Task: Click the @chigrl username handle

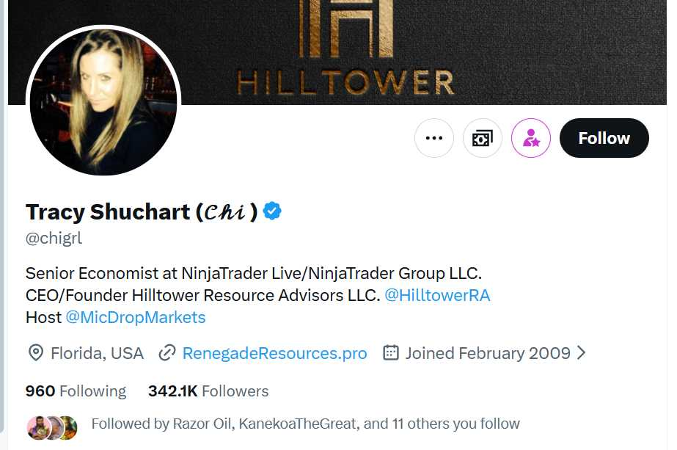Action: tap(54, 239)
